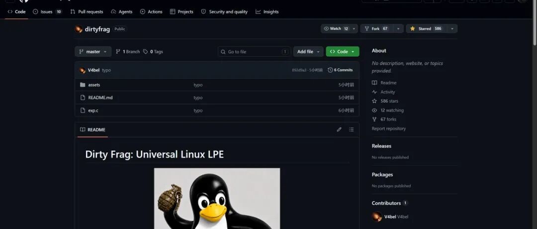View the 0 Tags link

153,52
